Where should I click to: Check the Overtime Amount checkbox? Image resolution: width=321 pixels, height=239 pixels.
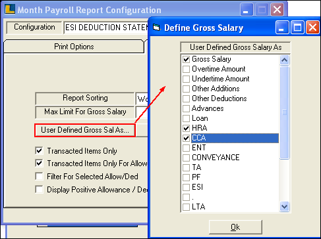186,69
